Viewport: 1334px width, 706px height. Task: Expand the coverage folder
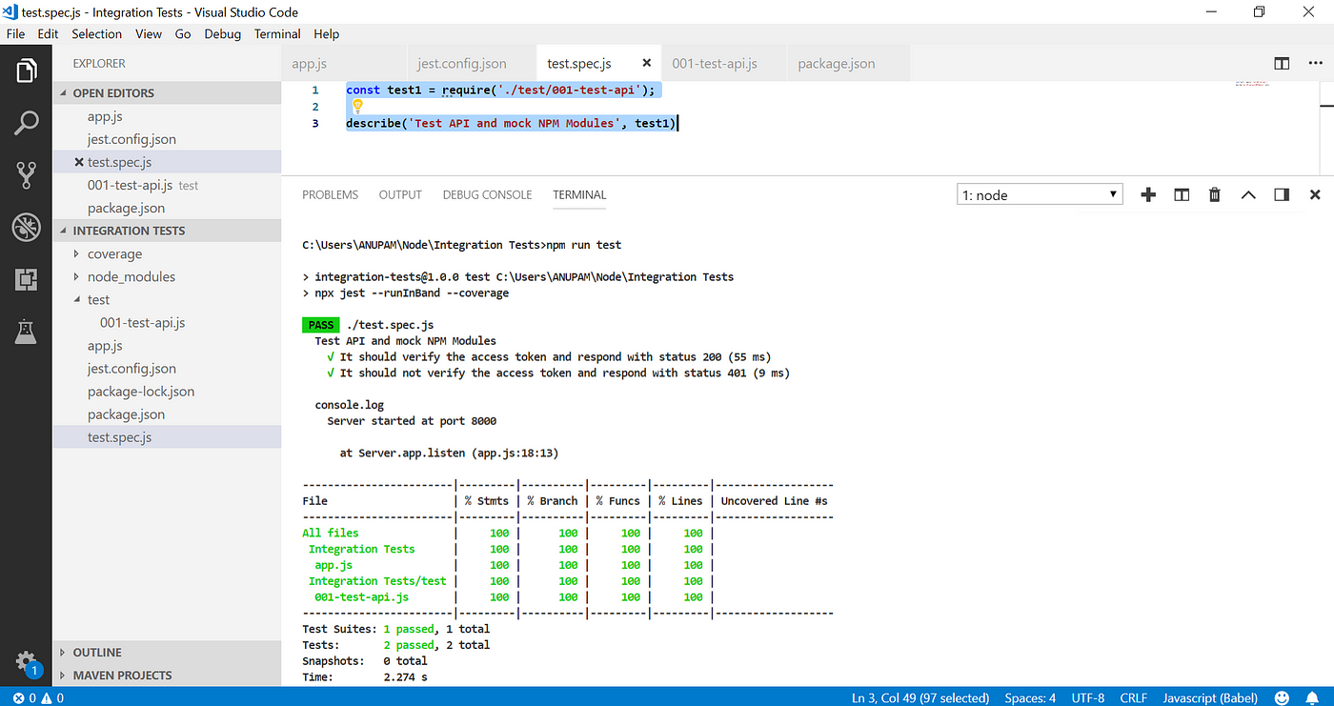114,254
